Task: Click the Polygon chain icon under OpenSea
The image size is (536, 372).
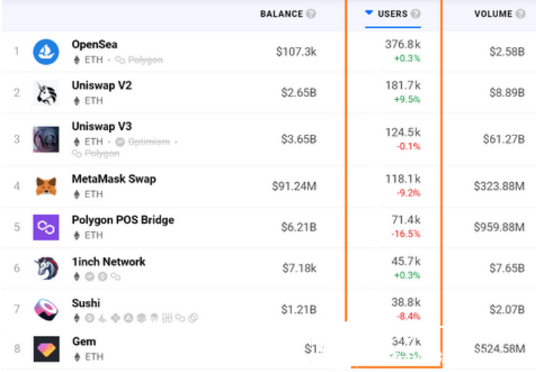Action: [120, 60]
